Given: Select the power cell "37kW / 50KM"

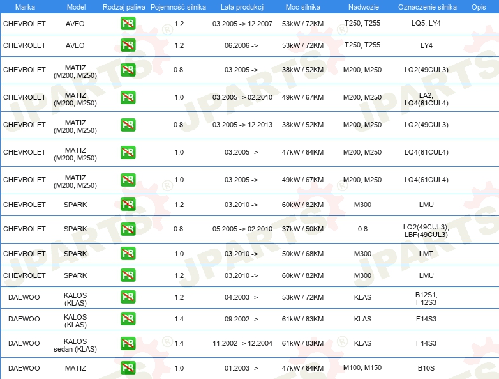Looking at the screenshot, I should (x=302, y=229).
